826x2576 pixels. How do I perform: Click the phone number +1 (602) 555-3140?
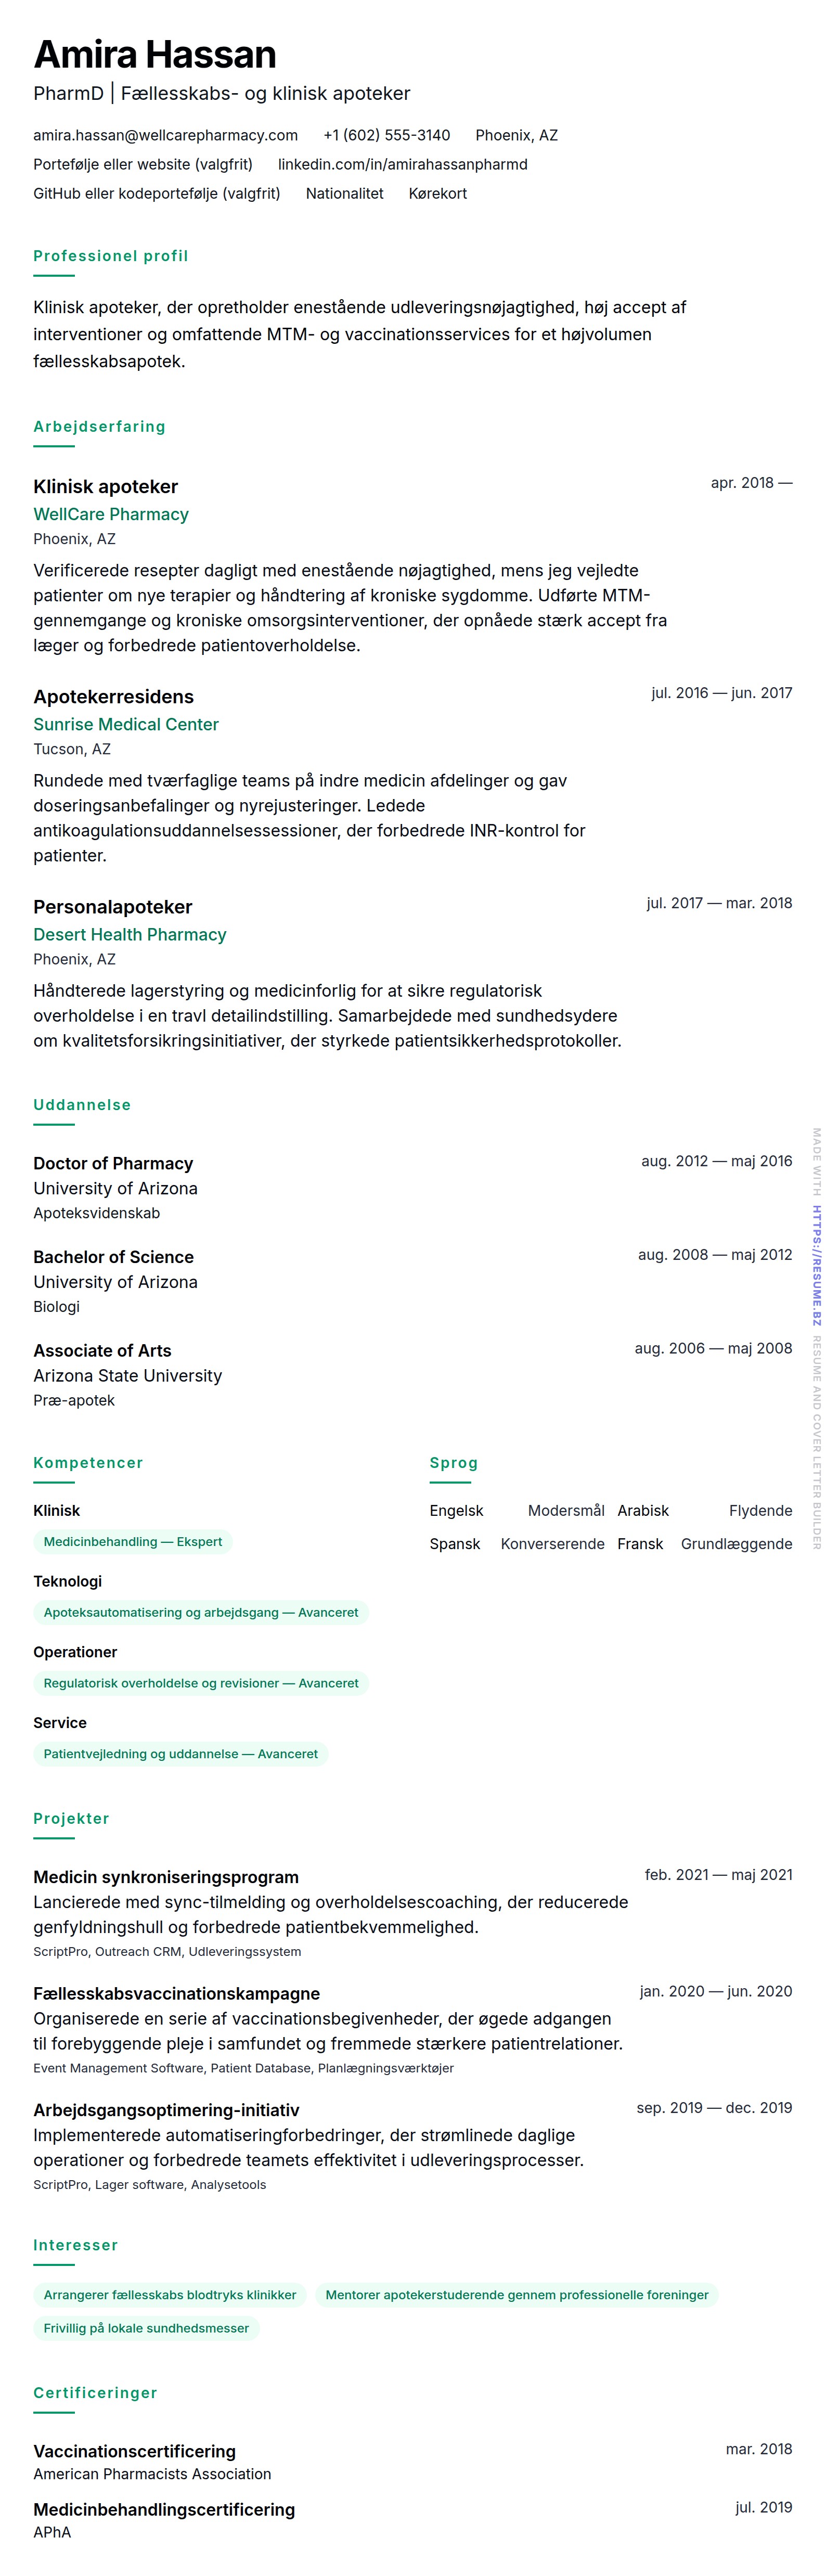(x=386, y=135)
